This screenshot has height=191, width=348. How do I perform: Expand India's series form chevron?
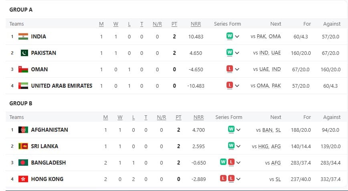tap(237, 36)
